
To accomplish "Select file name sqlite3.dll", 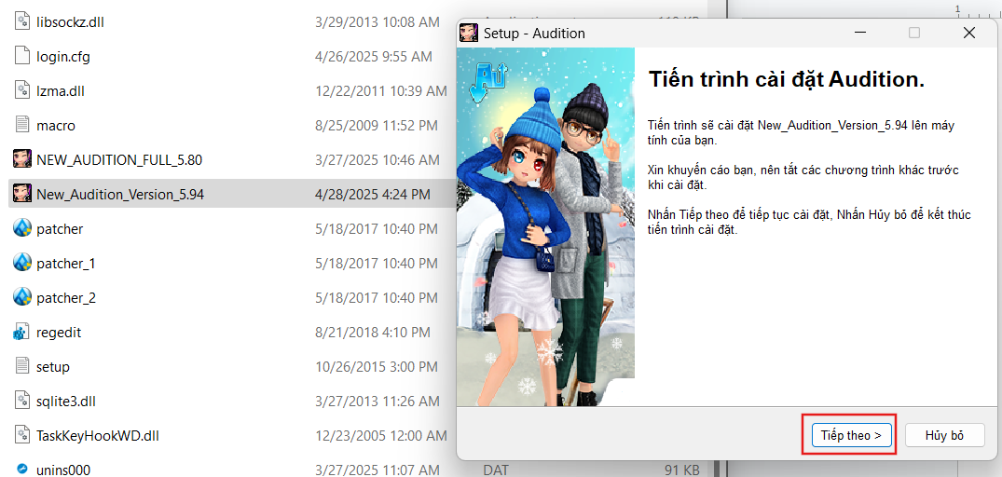I will coord(66,402).
